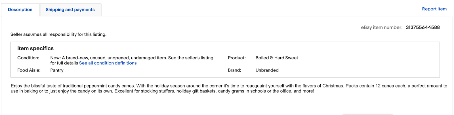Image resolution: width=454 pixels, height=115 pixels.
Task: Open See all condition definitions link
Action: tap(108, 63)
